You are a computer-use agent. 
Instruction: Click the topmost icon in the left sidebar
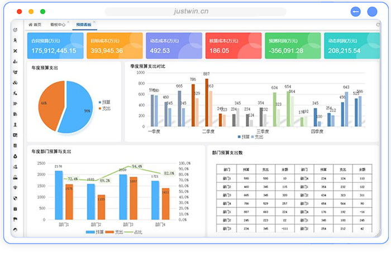15,30
